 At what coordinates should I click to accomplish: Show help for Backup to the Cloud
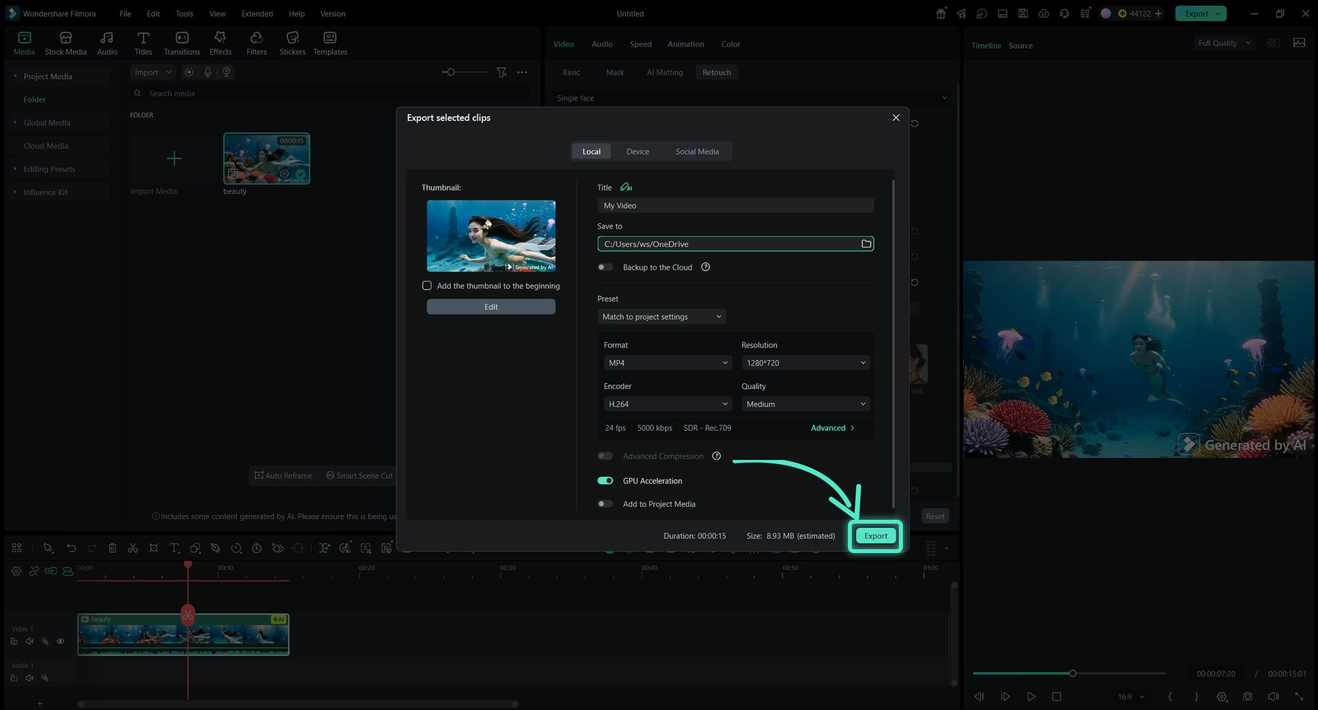pyautogui.click(x=705, y=267)
